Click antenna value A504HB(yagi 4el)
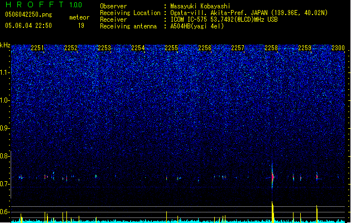The width and height of the screenshot is (351, 223). click(x=197, y=26)
